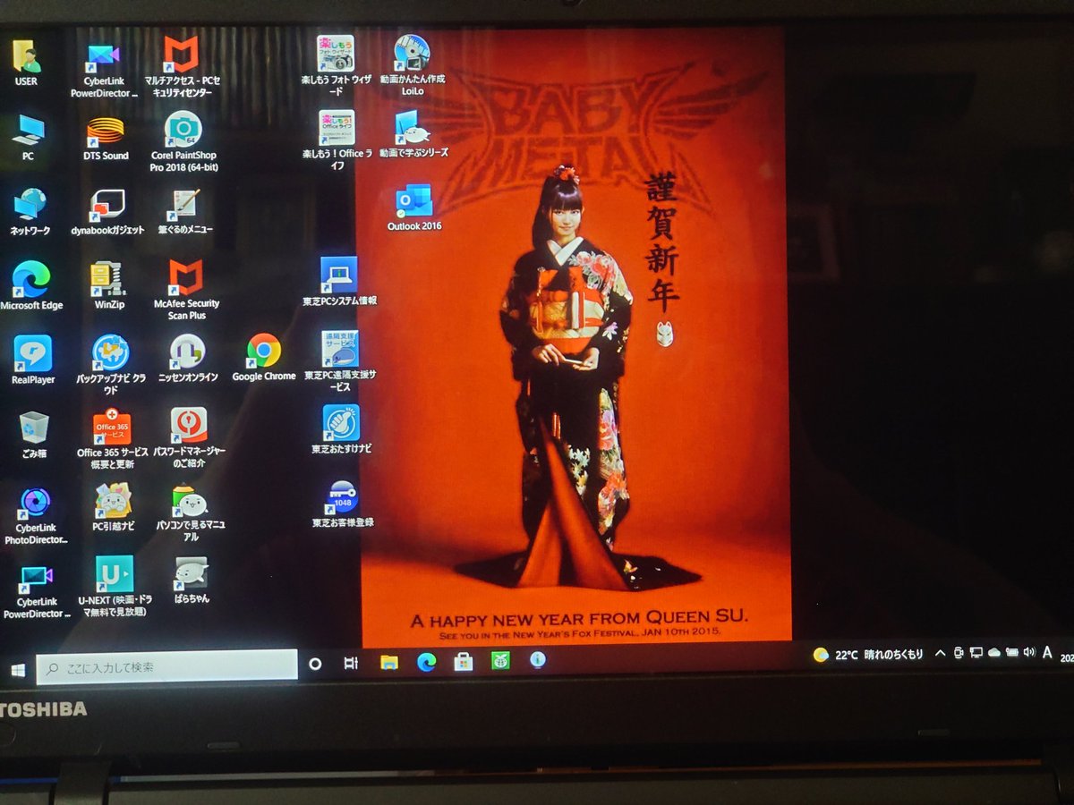Open the volume speaker tray icon
Screen dimensions: 1074x805
click(x=1028, y=652)
